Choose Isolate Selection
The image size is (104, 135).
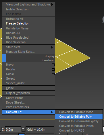[28, 9]
